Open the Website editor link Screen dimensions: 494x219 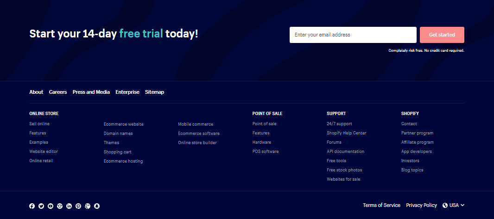pos(44,152)
